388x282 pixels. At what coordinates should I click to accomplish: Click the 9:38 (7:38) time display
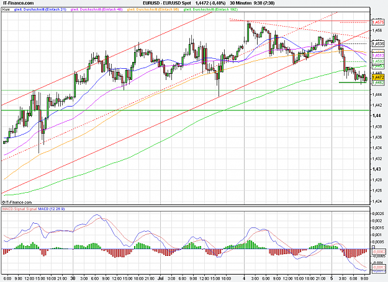tap(264, 3)
